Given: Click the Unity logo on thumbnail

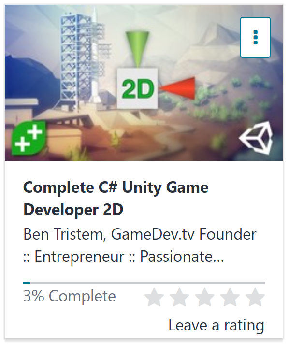Looking at the screenshot, I should pos(256,138).
